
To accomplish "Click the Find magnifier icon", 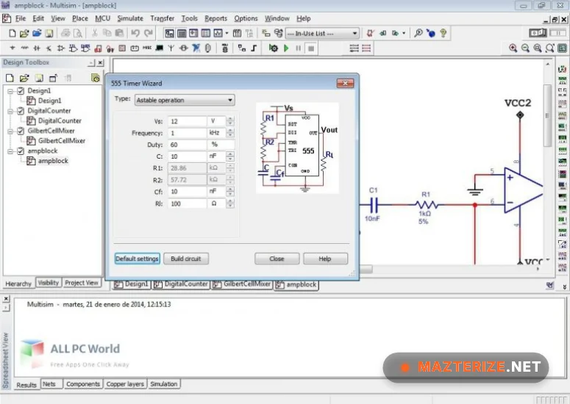I will (418, 33).
